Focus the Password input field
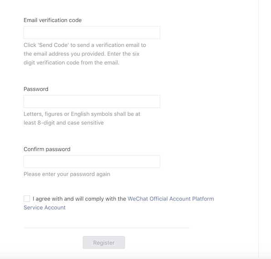 tap(92, 102)
